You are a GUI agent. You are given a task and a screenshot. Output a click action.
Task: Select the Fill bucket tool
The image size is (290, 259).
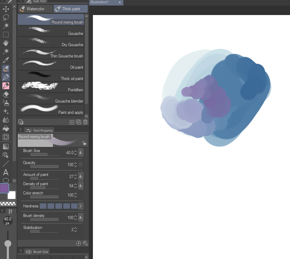[x=6, y=128]
